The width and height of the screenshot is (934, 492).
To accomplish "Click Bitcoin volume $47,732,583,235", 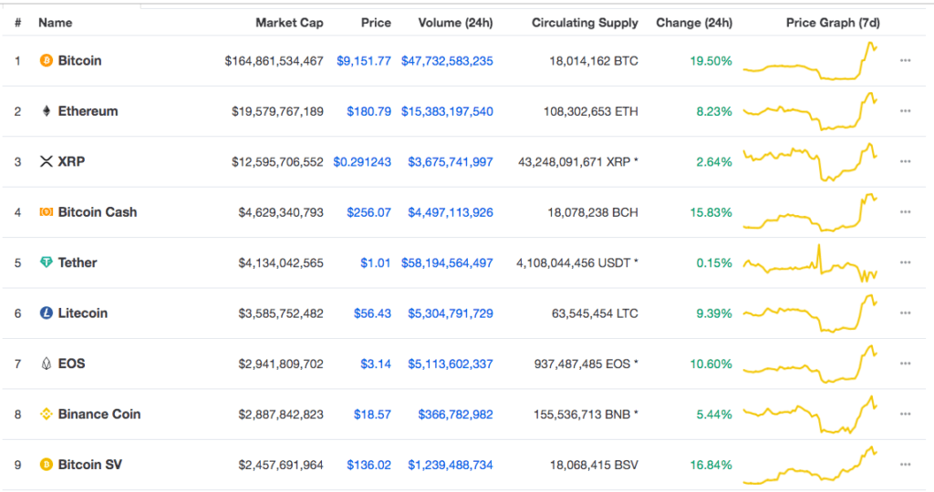I will coord(447,61).
